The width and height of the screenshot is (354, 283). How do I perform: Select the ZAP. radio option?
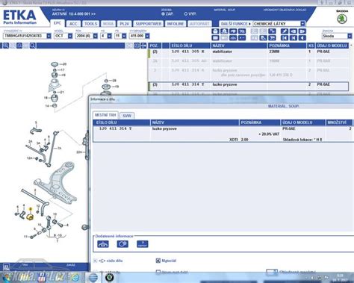tap(163, 14)
